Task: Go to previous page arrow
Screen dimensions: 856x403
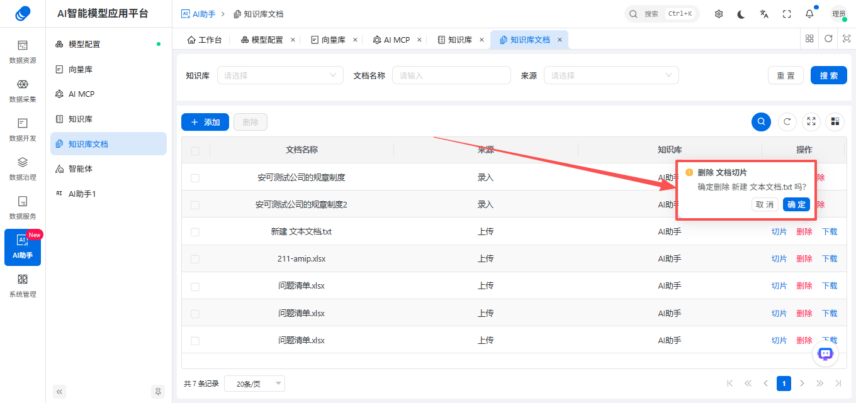Action: (766, 384)
